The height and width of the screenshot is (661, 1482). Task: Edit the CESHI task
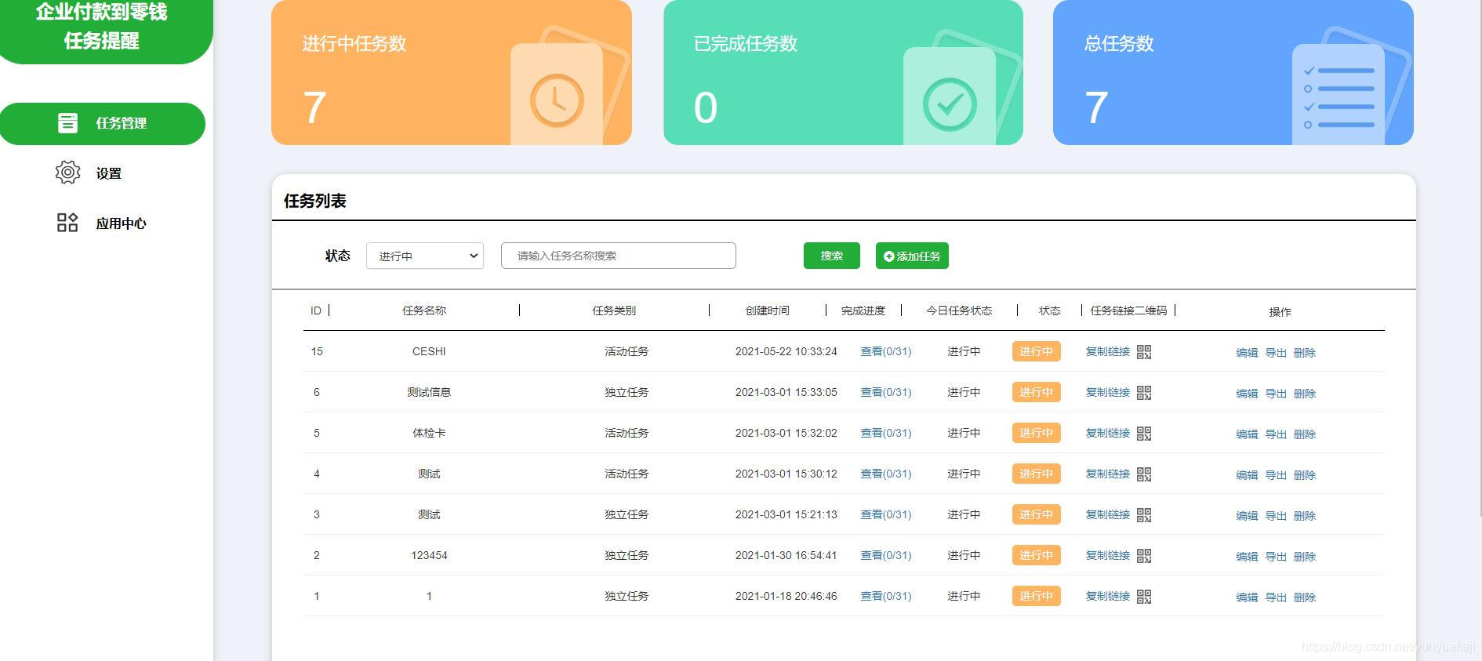[x=1247, y=353]
